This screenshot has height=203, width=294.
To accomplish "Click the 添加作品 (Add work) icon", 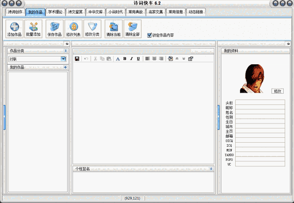I will click(15, 29).
